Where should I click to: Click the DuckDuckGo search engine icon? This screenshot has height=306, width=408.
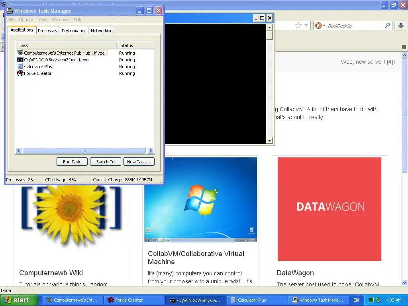(318, 25)
